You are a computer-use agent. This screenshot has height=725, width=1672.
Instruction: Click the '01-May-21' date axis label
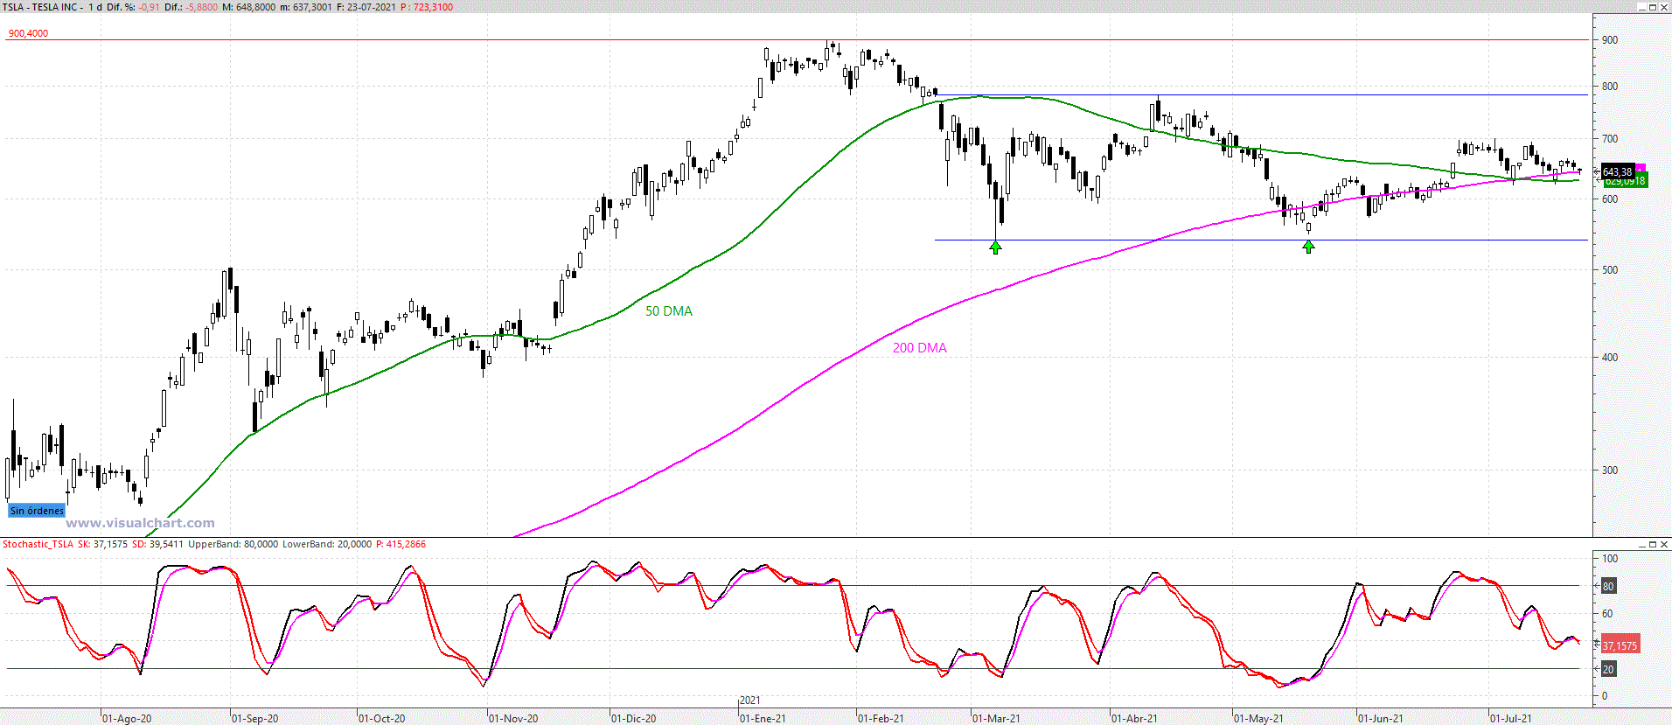1259,719
